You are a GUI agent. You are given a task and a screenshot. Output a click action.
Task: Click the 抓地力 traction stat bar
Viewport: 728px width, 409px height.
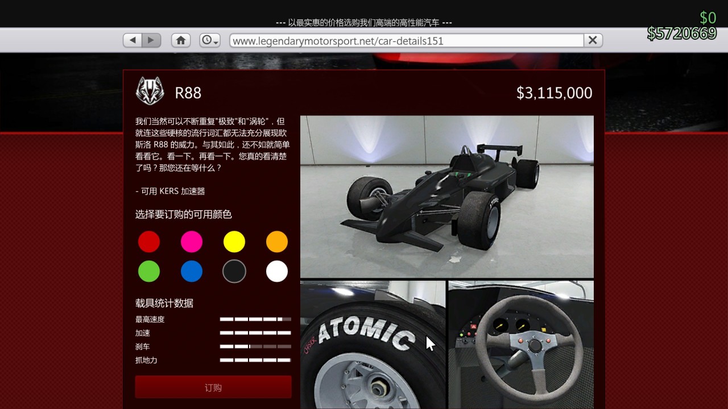(255, 360)
